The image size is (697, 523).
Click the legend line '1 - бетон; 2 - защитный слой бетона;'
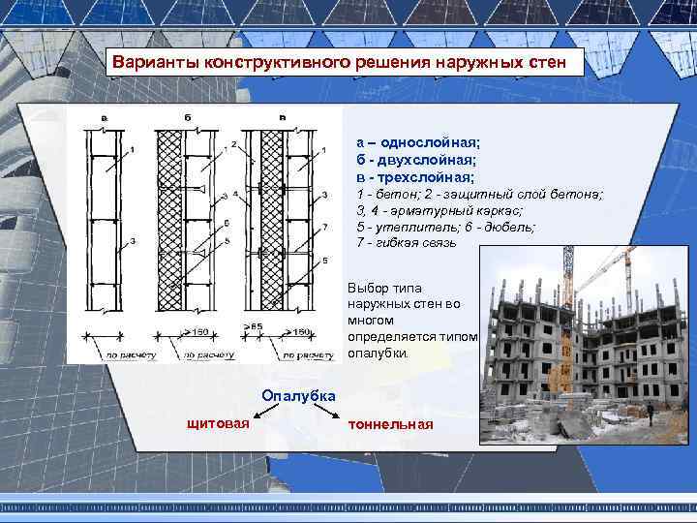(479, 195)
